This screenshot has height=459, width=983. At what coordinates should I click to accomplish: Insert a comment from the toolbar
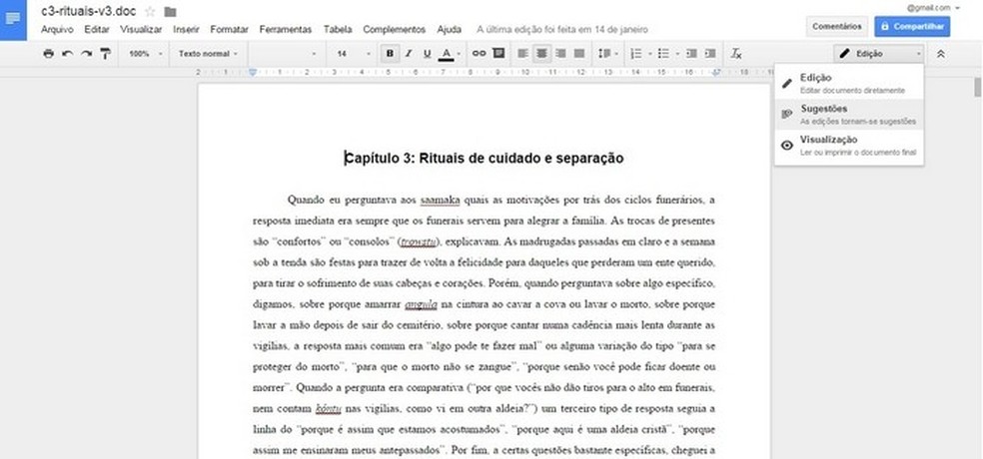pyautogui.click(x=498, y=54)
